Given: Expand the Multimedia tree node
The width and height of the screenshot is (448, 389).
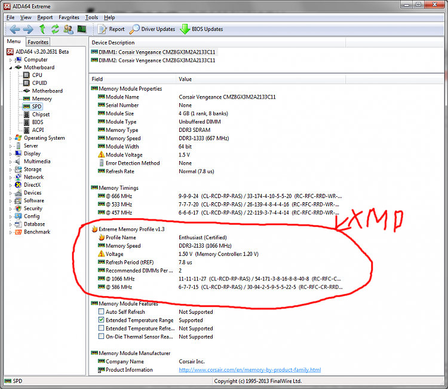Looking at the screenshot, I should (11, 162).
